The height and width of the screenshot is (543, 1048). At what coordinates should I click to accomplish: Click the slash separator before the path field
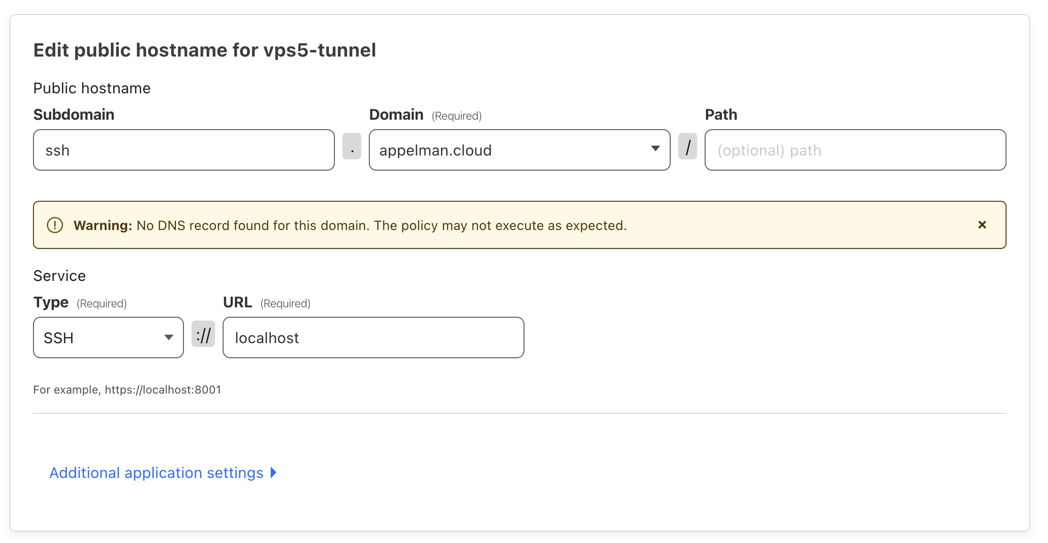coord(688,147)
